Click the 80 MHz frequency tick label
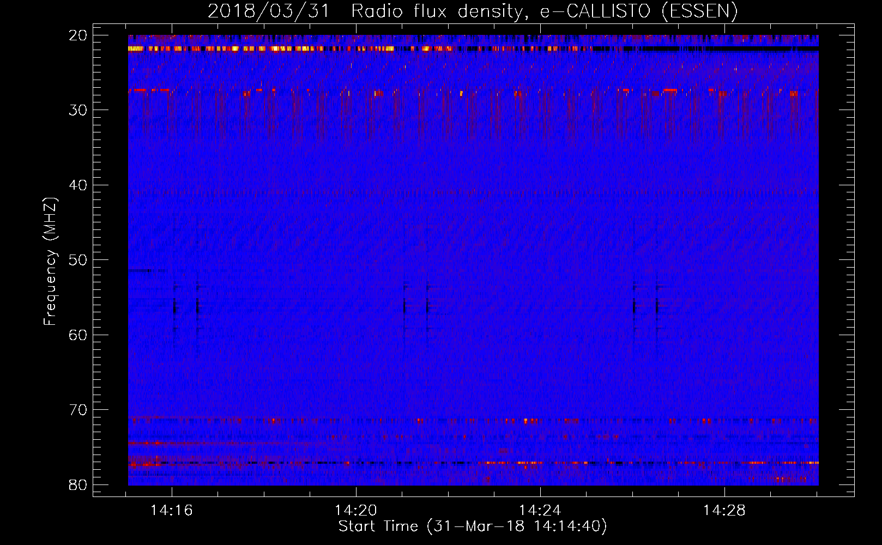This screenshot has height=545, width=882. [78, 485]
